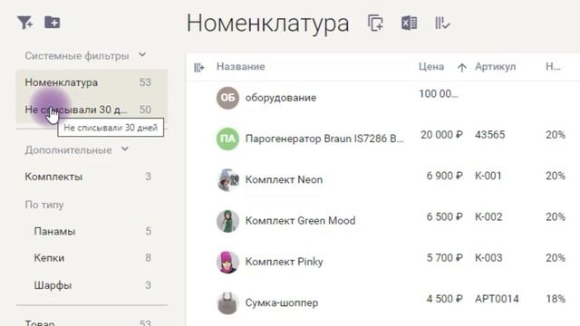580x326 pixels.
Task: Sort by the Артикул column header
Action: tap(496, 66)
